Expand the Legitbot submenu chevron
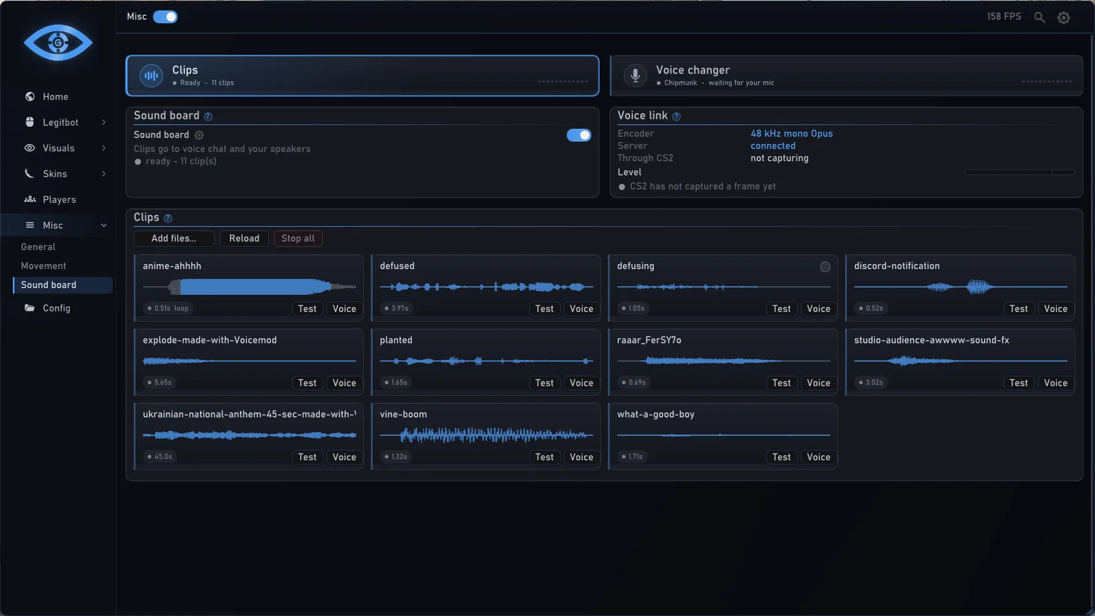1095x616 pixels. [x=104, y=122]
